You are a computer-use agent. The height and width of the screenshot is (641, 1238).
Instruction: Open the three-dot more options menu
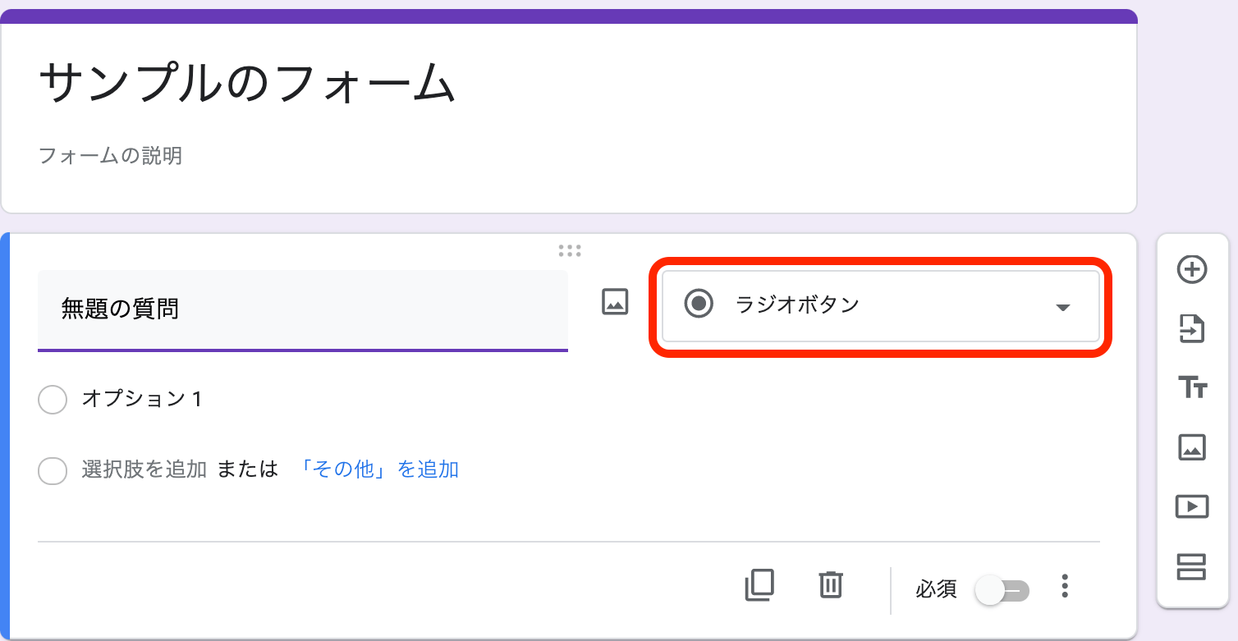[1065, 585]
